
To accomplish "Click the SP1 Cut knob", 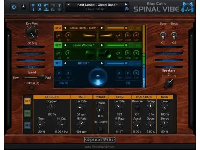I will [x=136, y=73].
